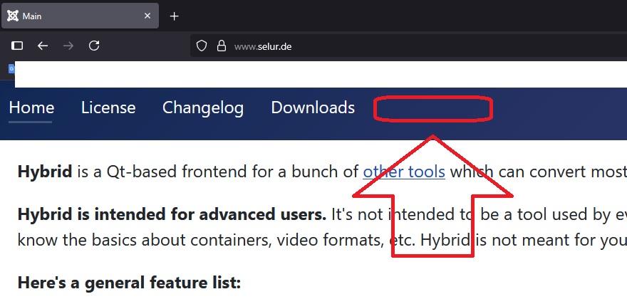Click the red-outlined empty menu slot

[x=433, y=109]
